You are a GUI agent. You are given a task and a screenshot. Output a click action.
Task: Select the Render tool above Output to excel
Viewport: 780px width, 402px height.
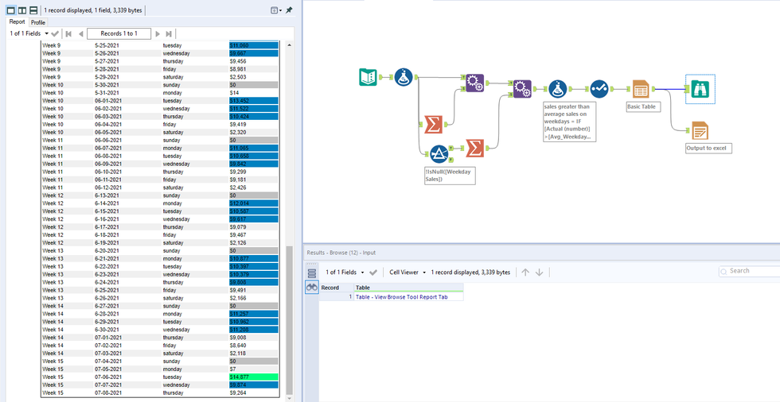(700, 130)
